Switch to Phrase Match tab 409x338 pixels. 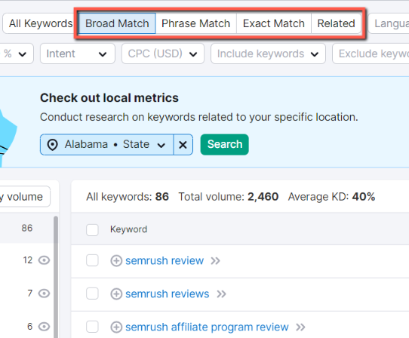click(x=196, y=23)
